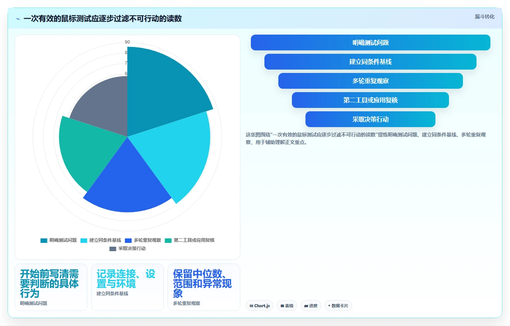Toggle the 多轮重复观察 legend swatch

pos(128,240)
